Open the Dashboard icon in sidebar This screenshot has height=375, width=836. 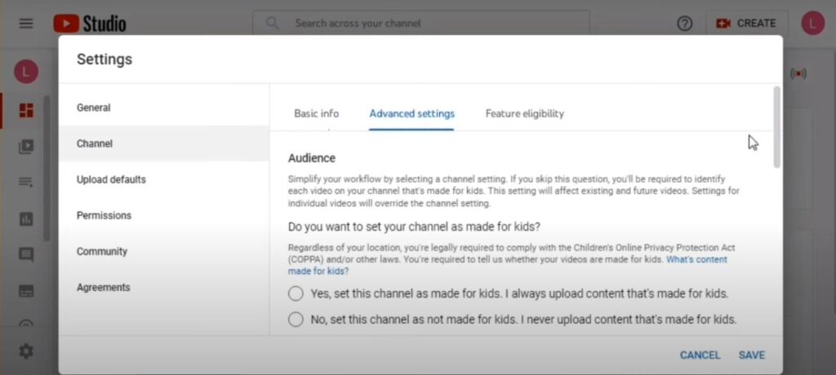pos(26,110)
